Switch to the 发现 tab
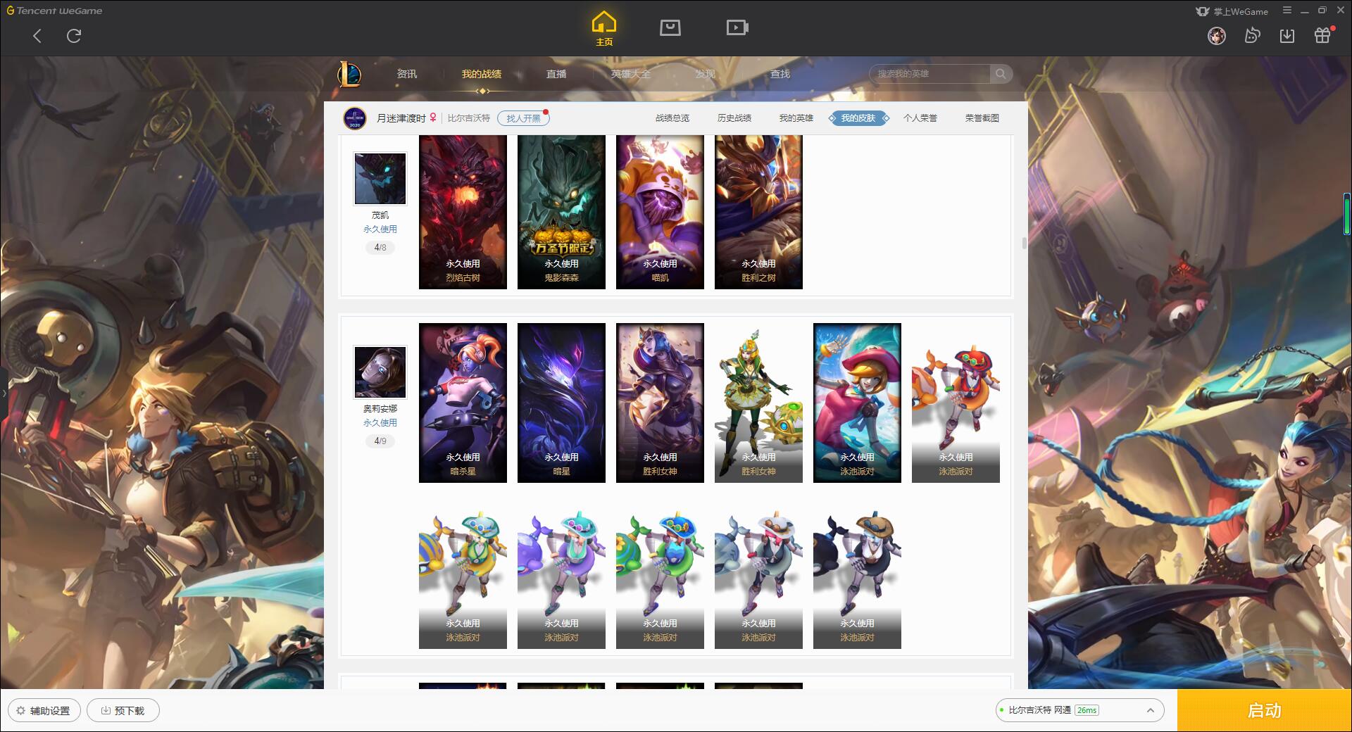The image size is (1352, 732). click(706, 74)
